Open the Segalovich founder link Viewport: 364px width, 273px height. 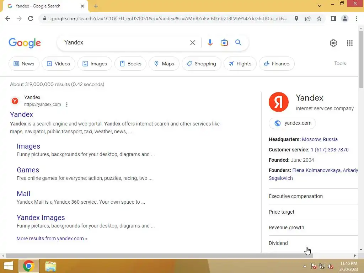coord(281,178)
